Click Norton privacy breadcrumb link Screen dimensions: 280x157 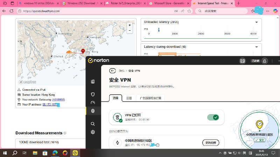121,71
